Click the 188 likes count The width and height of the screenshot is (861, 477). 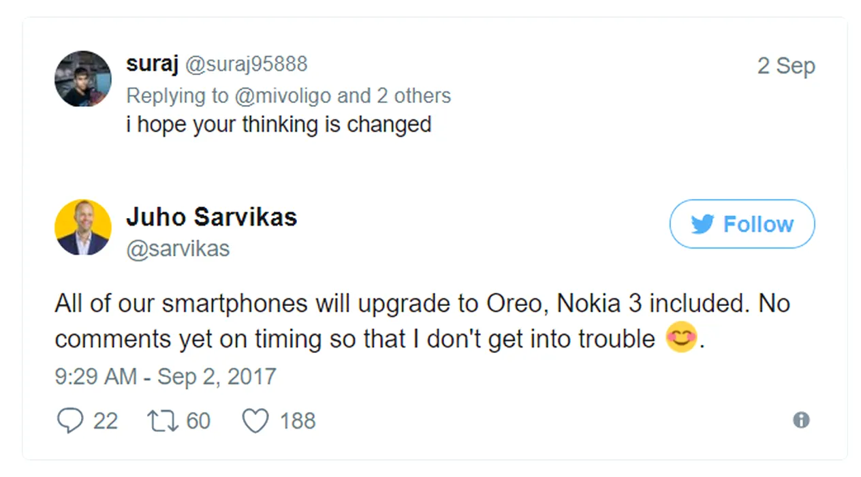[x=298, y=420]
